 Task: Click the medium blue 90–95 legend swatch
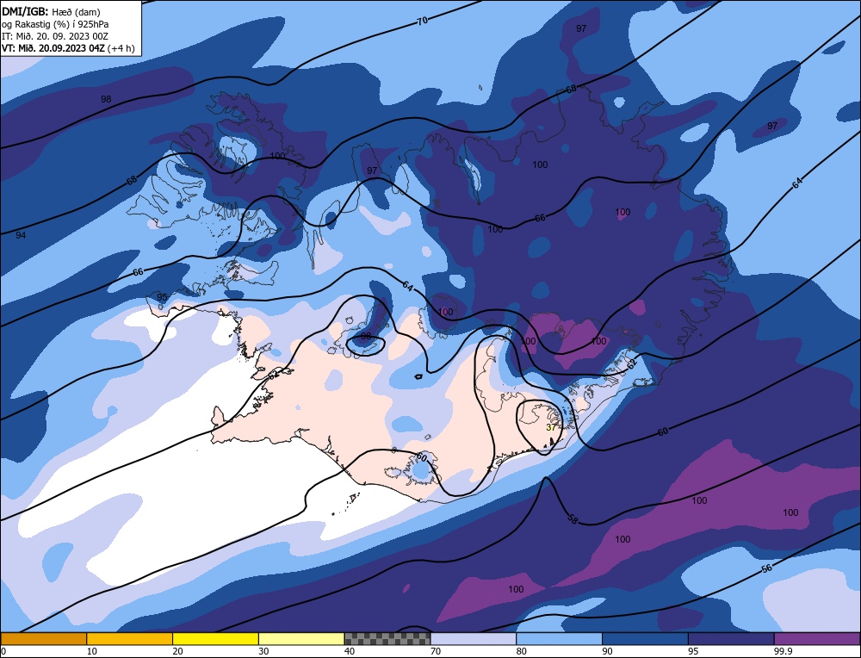pyautogui.click(x=645, y=638)
